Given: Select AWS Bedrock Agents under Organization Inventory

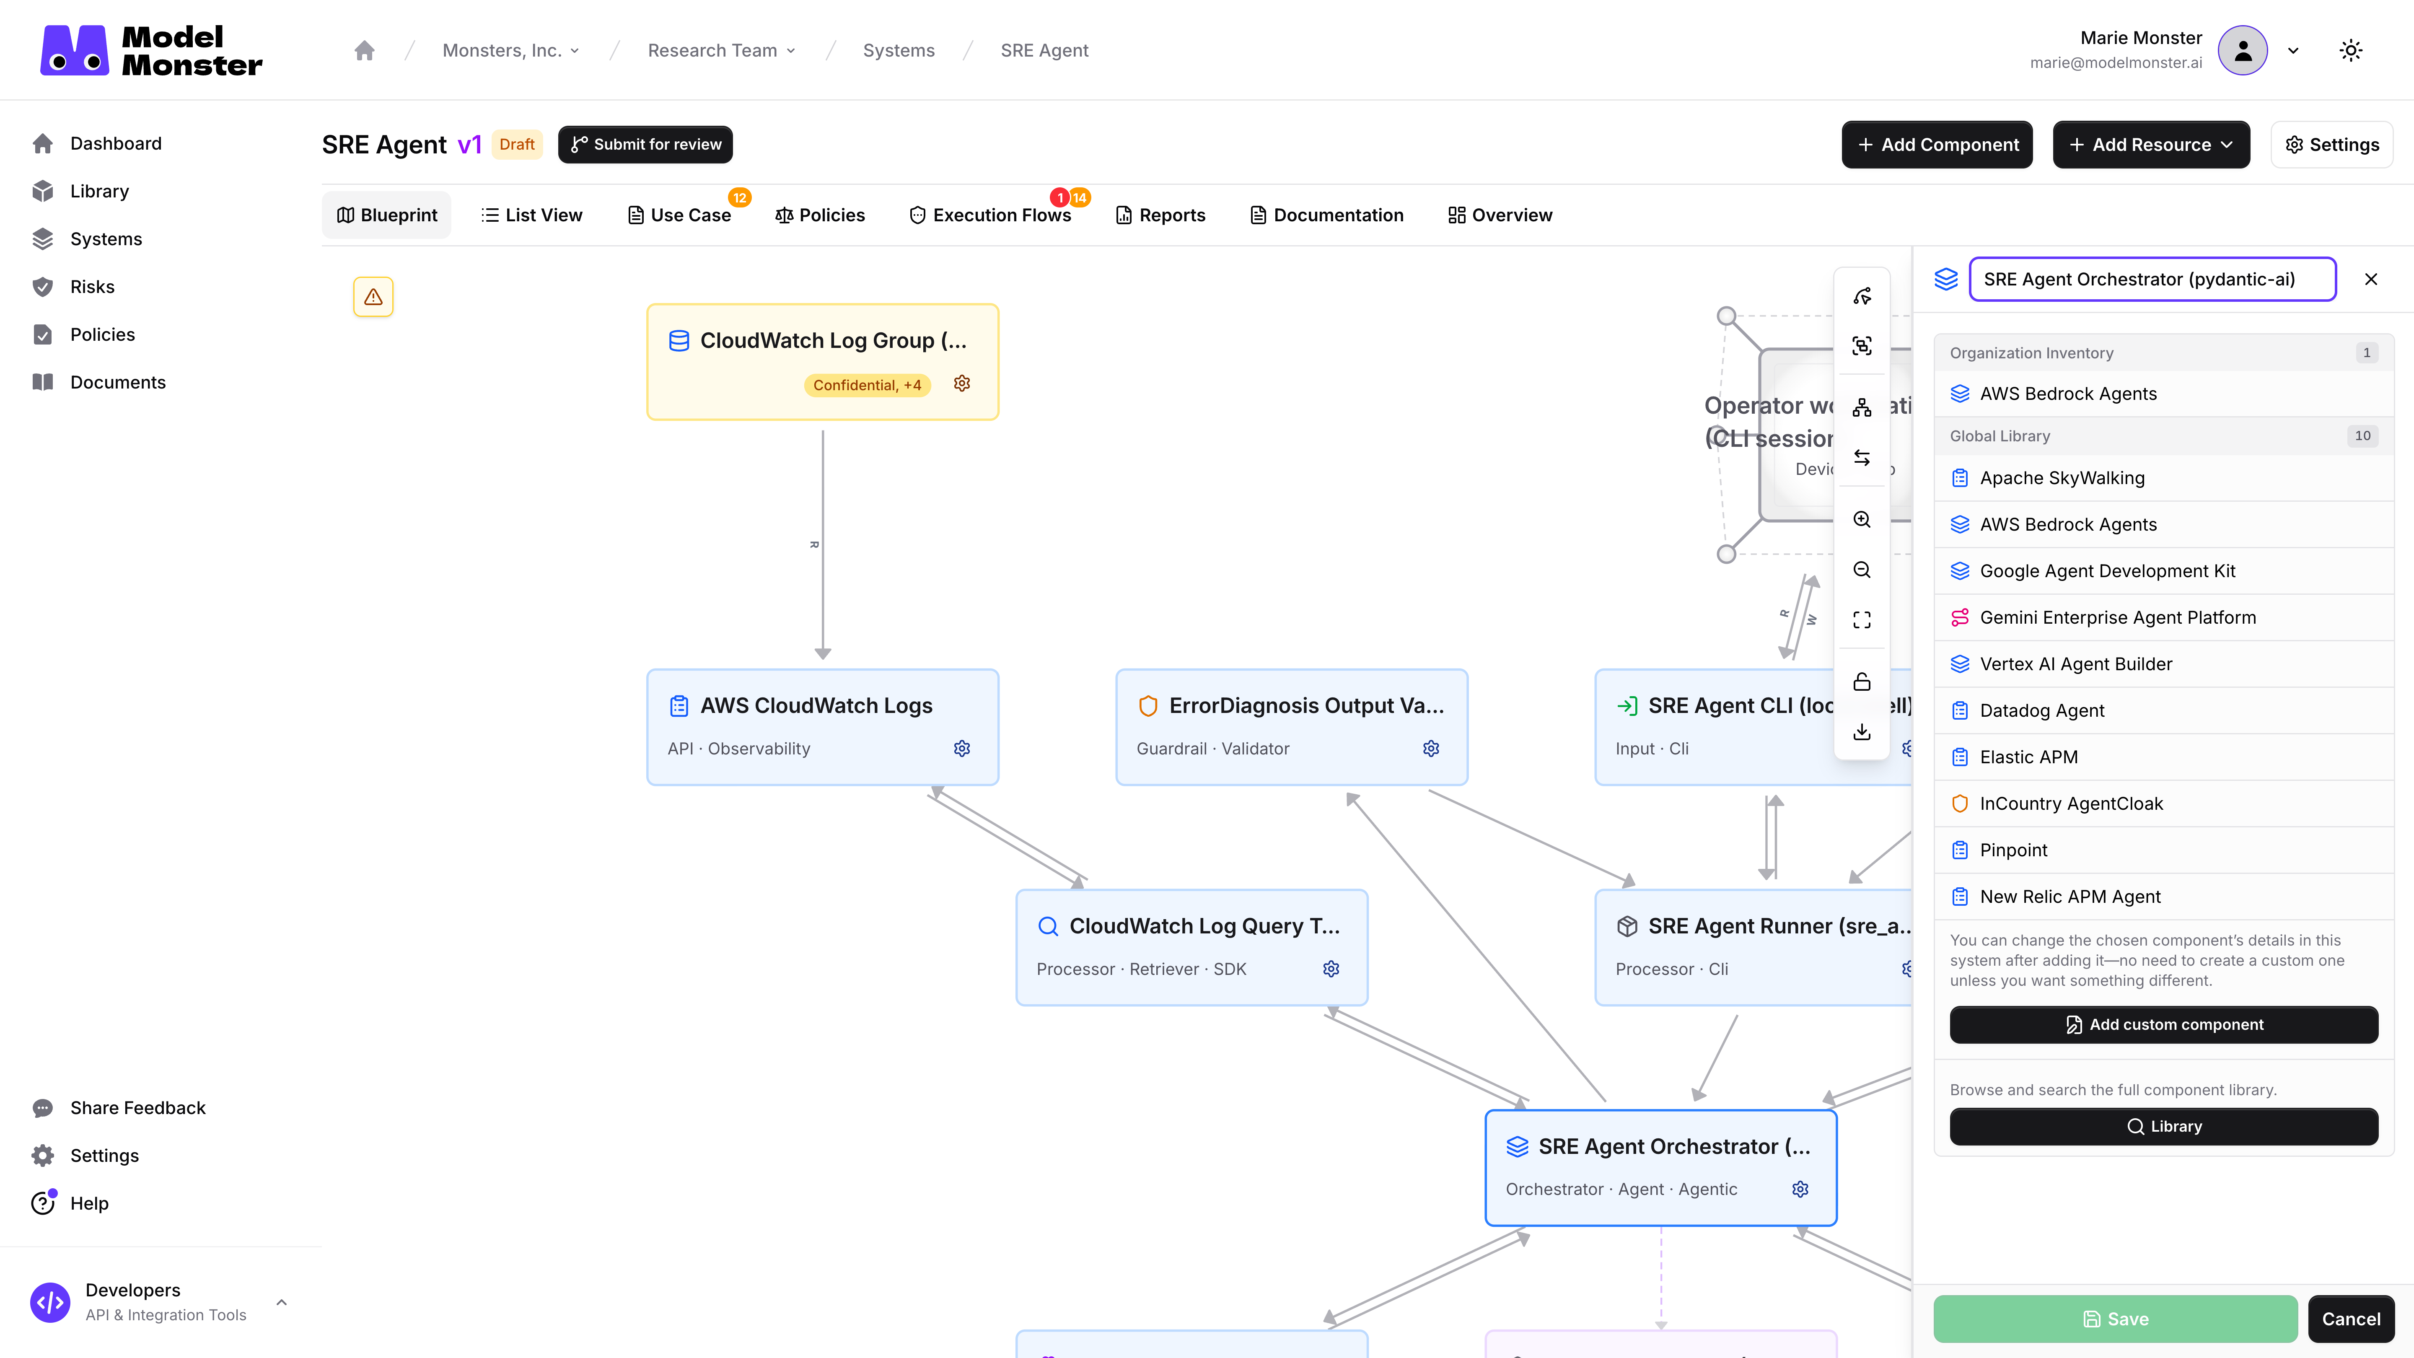Looking at the screenshot, I should coord(2164,394).
